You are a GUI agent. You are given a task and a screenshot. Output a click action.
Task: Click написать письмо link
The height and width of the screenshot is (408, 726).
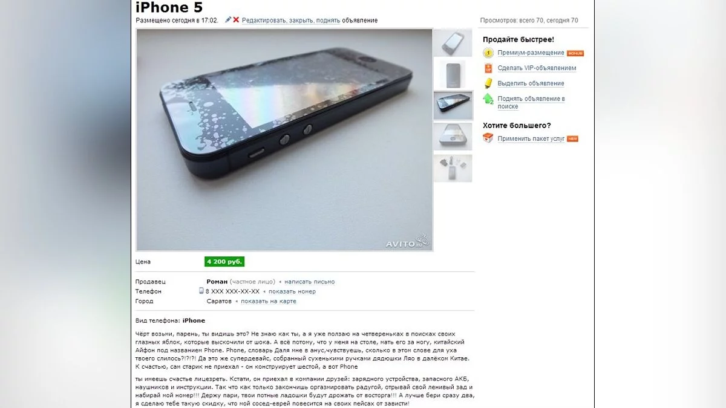(309, 282)
